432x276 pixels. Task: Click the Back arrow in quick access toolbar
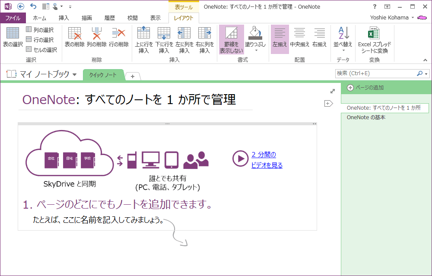click(20, 6)
